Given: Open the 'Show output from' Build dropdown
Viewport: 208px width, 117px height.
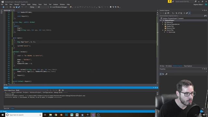Looking at the screenshot, I should tap(32, 90).
